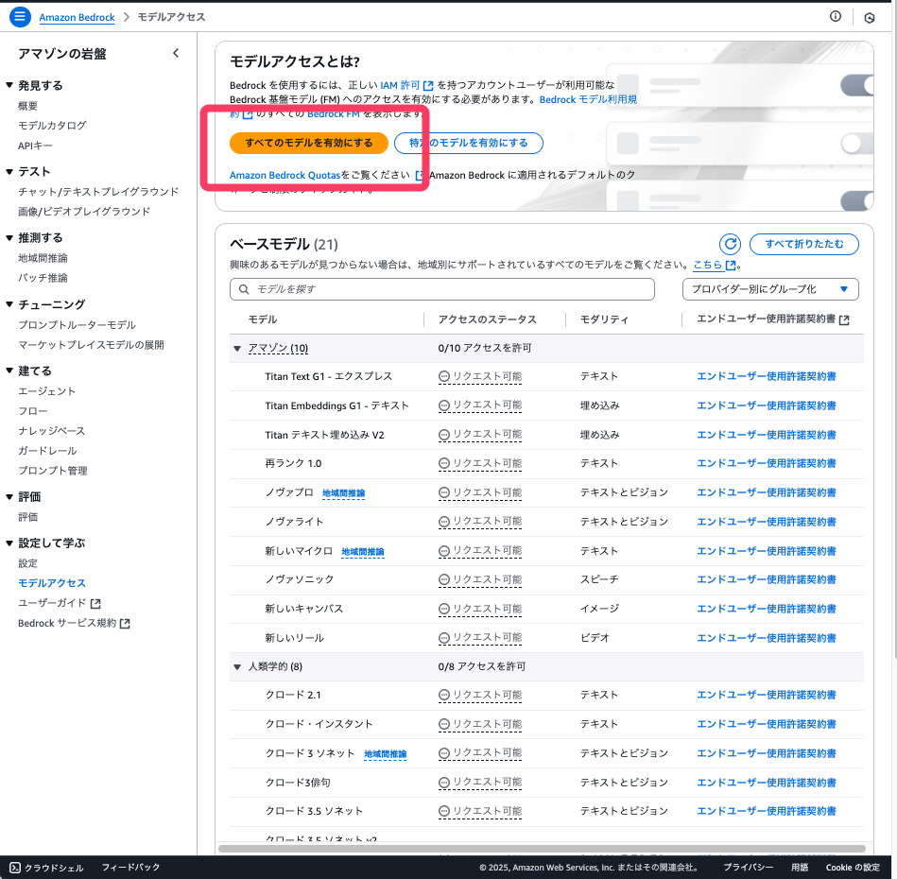The width and height of the screenshot is (897, 879).
Task: Open チャット/テキストプレイグラウンド in sidebar
Action: point(98,192)
